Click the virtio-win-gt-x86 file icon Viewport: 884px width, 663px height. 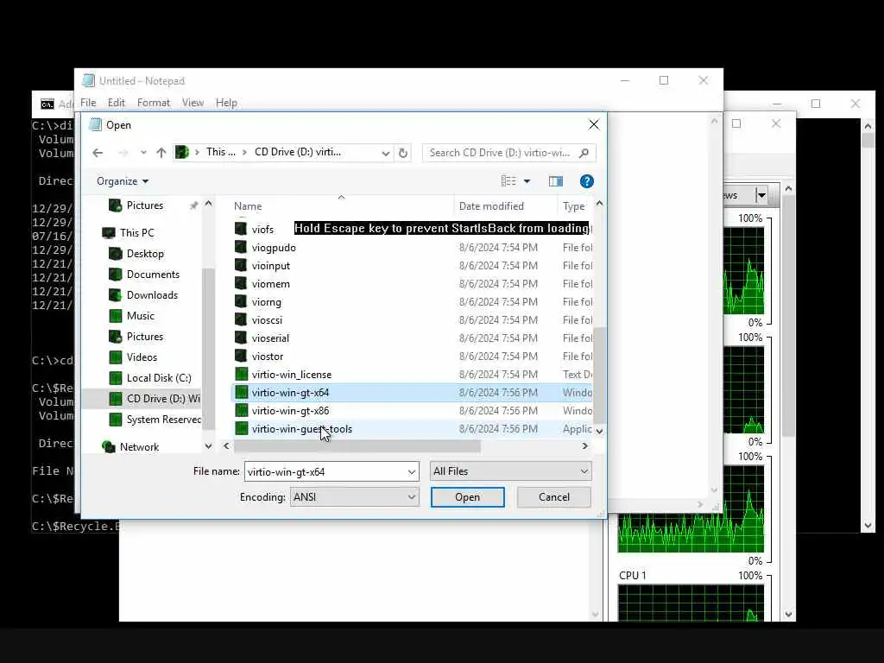242,410
